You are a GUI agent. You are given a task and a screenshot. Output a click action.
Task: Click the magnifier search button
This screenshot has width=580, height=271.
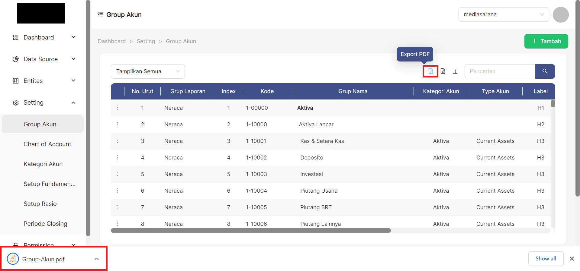point(545,71)
